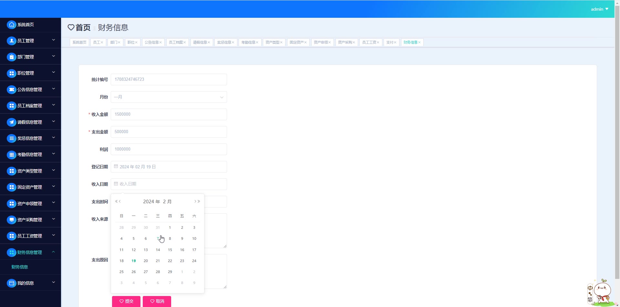Click the 请假信息管理 paper plane icon

pos(12,122)
